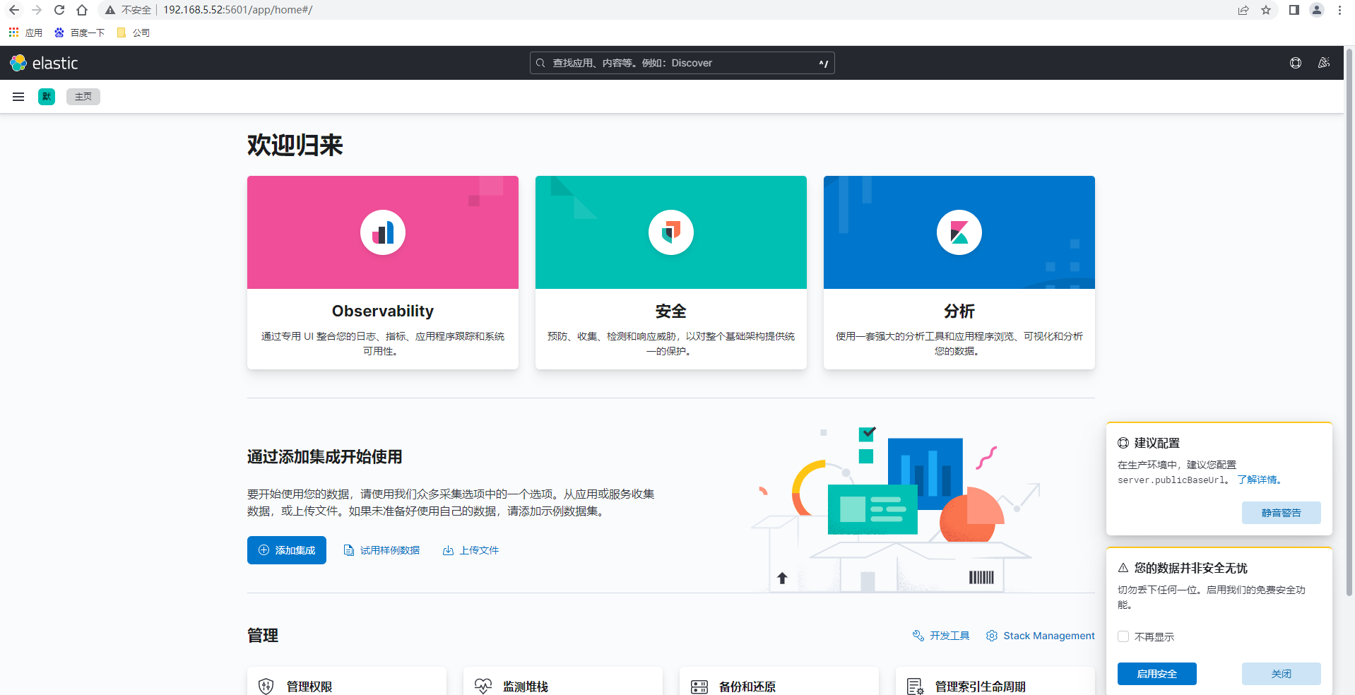This screenshot has height=695, width=1355.
Task: Open the 安全 security card icon
Action: [671, 232]
